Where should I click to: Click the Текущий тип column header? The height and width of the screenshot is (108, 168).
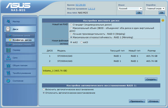coord(117,51)
